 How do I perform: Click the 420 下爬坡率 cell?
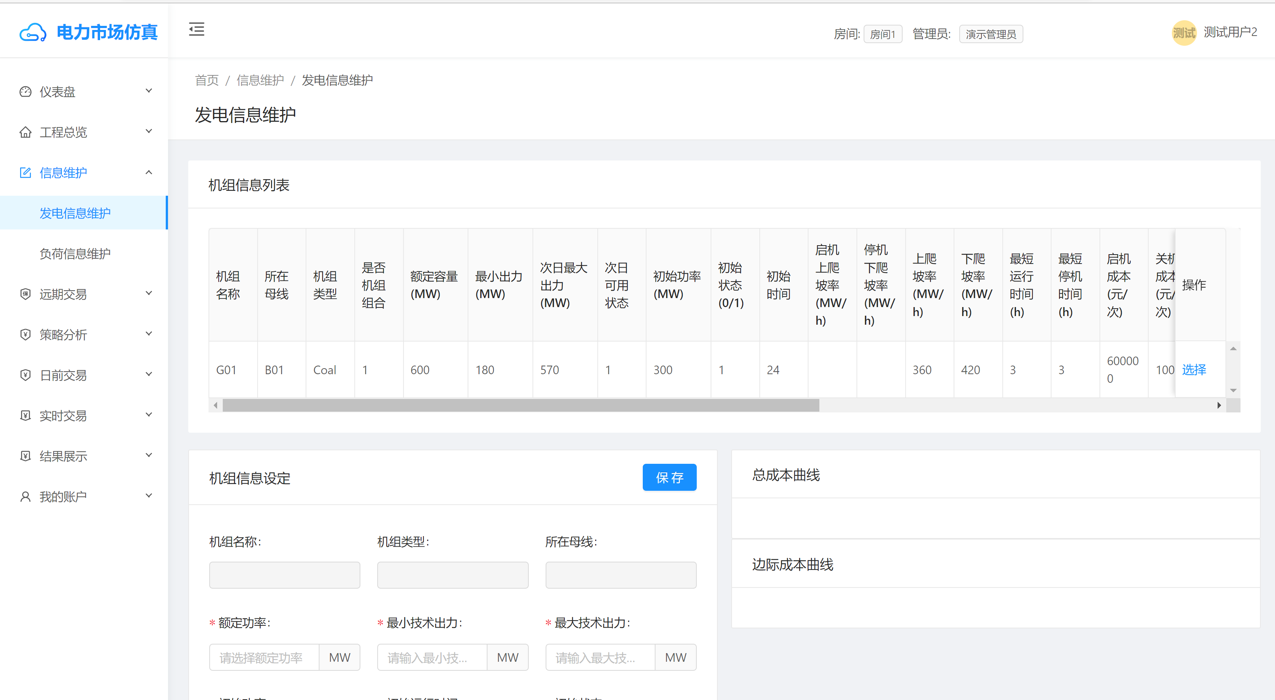coord(978,370)
